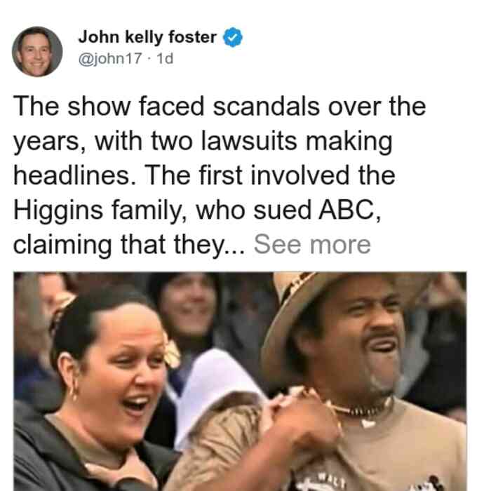Click the blue verified badge icon
This screenshot has height=491, width=491.
point(232,37)
